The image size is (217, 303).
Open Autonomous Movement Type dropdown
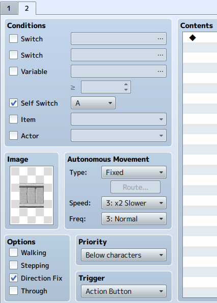[134, 172]
